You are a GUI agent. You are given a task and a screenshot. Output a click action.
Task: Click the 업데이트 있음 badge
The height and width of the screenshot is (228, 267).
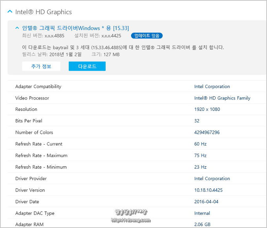click(147, 36)
